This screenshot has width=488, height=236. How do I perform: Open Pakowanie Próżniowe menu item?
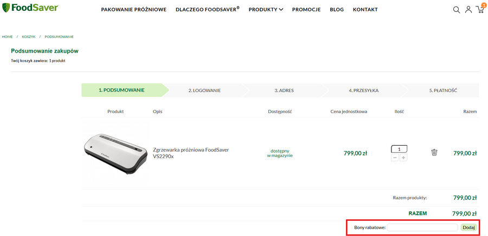pyautogui.click(x=133, y=10)
